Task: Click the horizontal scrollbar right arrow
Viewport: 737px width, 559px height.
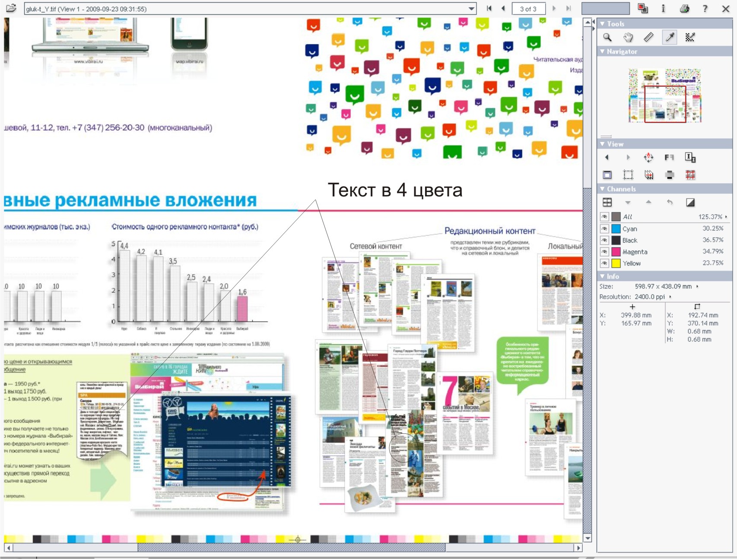Action: 578,548
